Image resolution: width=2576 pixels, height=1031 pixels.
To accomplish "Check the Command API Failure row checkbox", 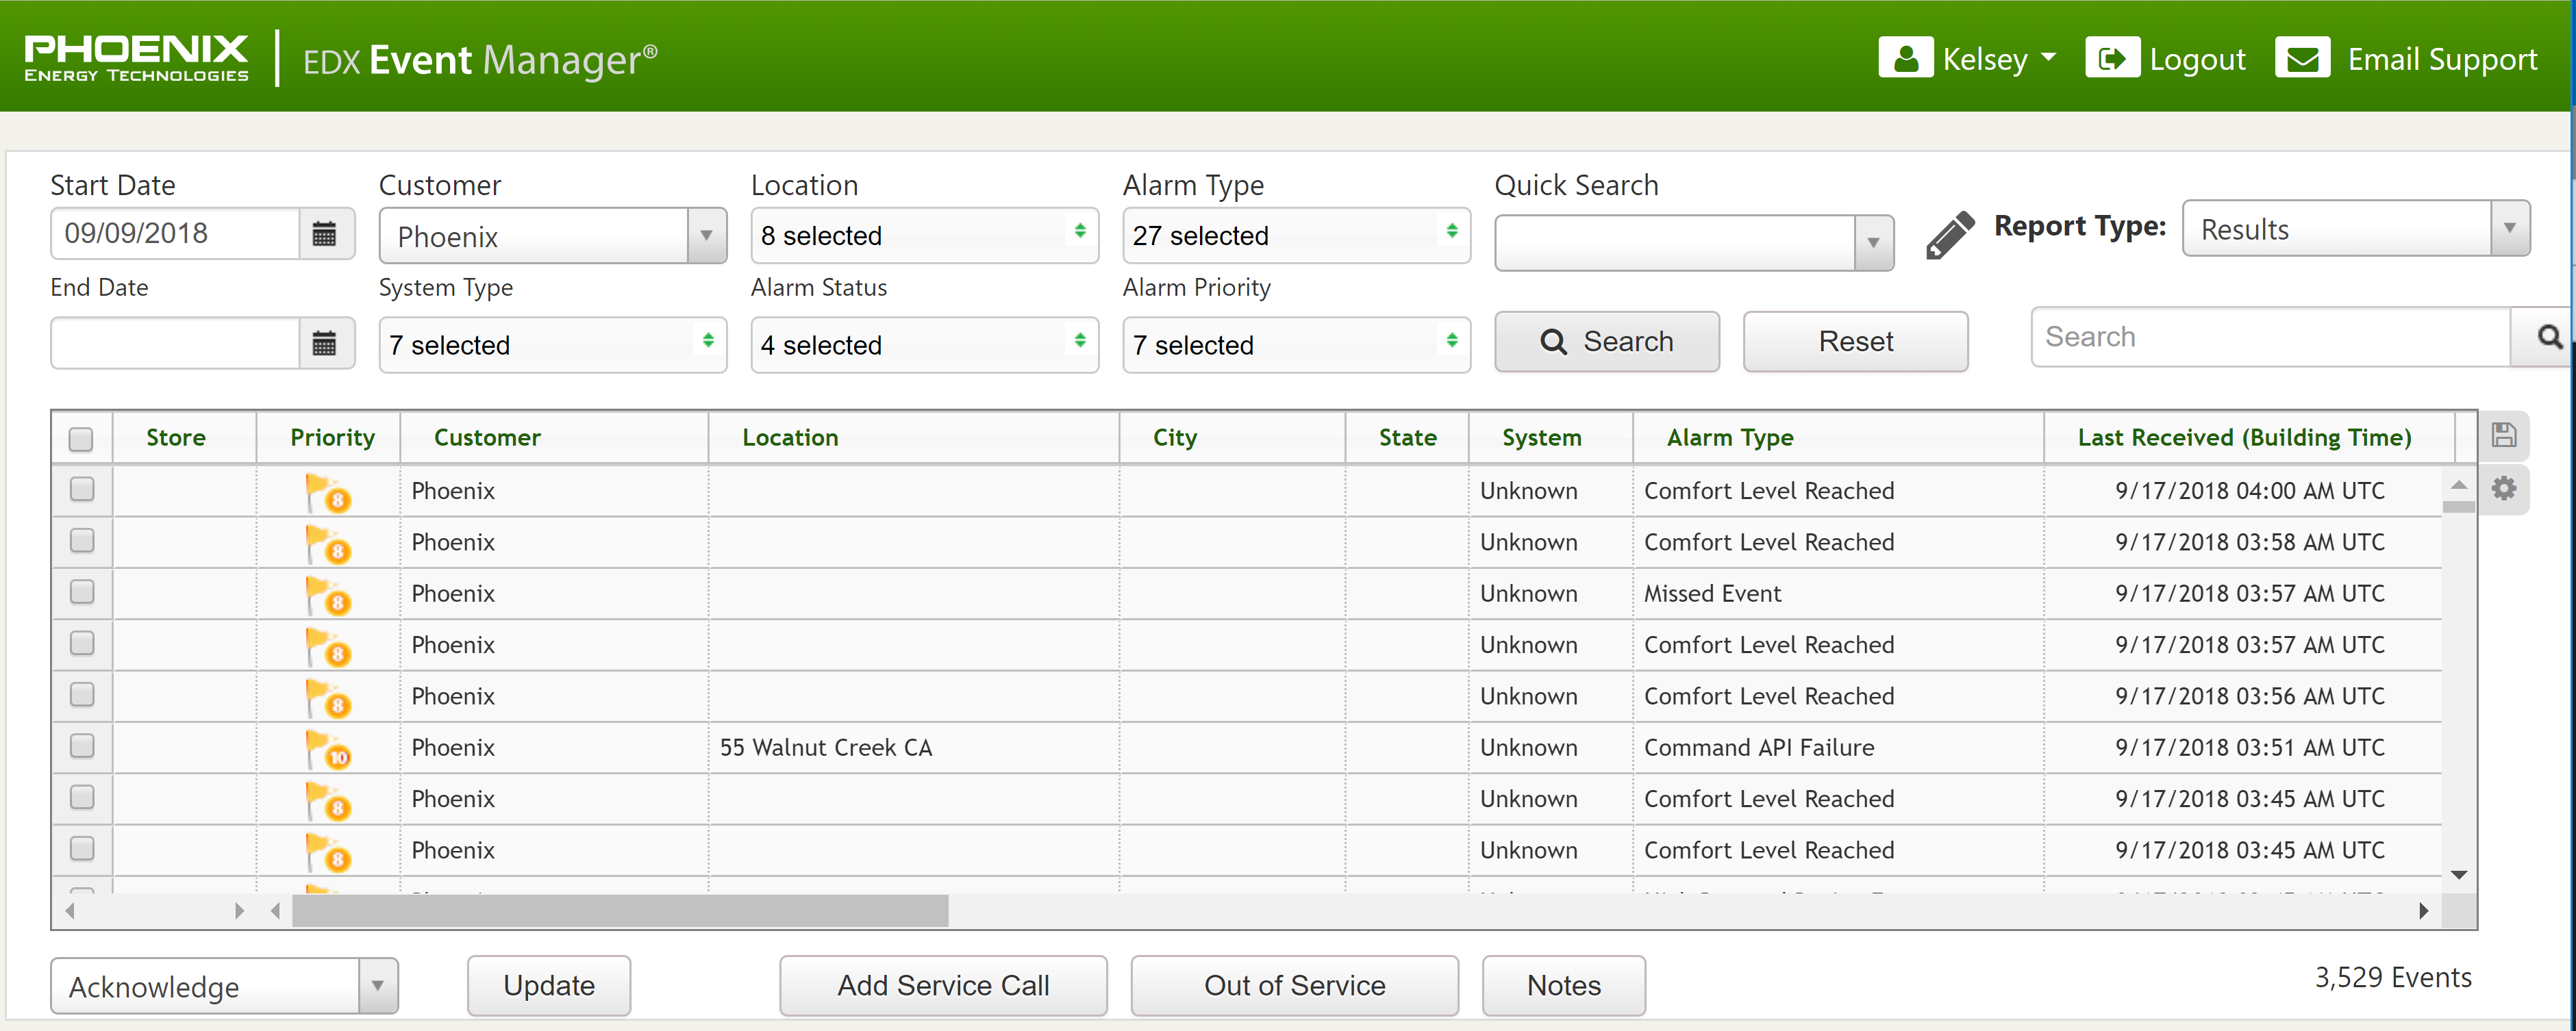I will [x=82, y=746].
